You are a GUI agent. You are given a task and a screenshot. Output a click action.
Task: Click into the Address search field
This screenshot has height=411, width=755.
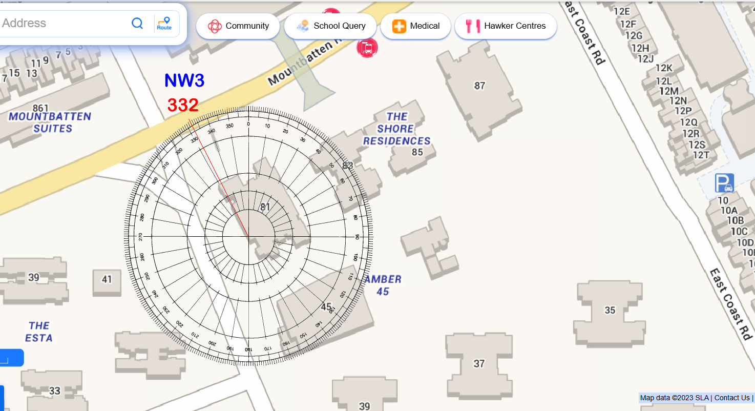click(x=61, y=23)
